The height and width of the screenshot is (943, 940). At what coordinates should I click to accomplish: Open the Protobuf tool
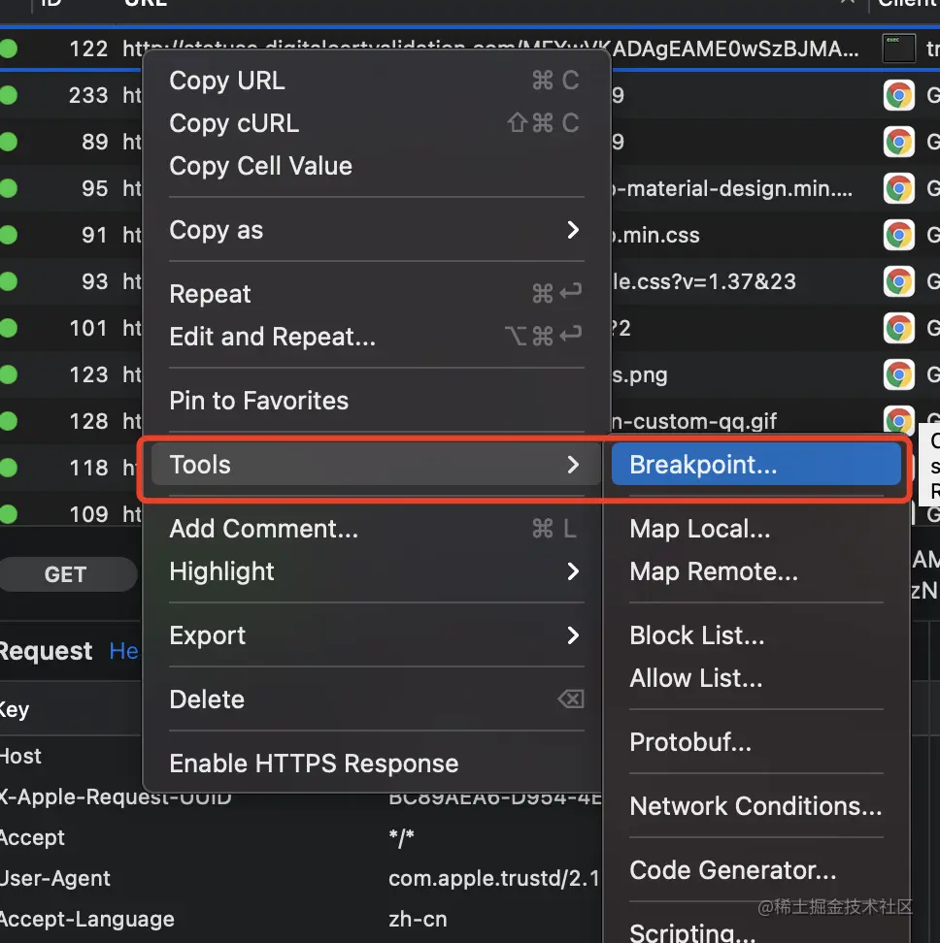[x=755, y=742]
